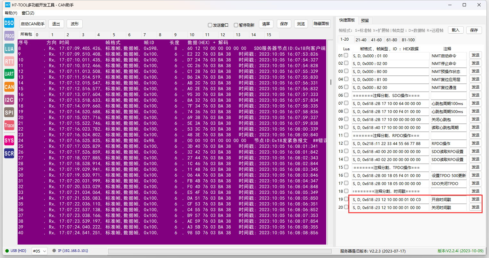Check the Lua box for row 20

(x=346, y=207)
